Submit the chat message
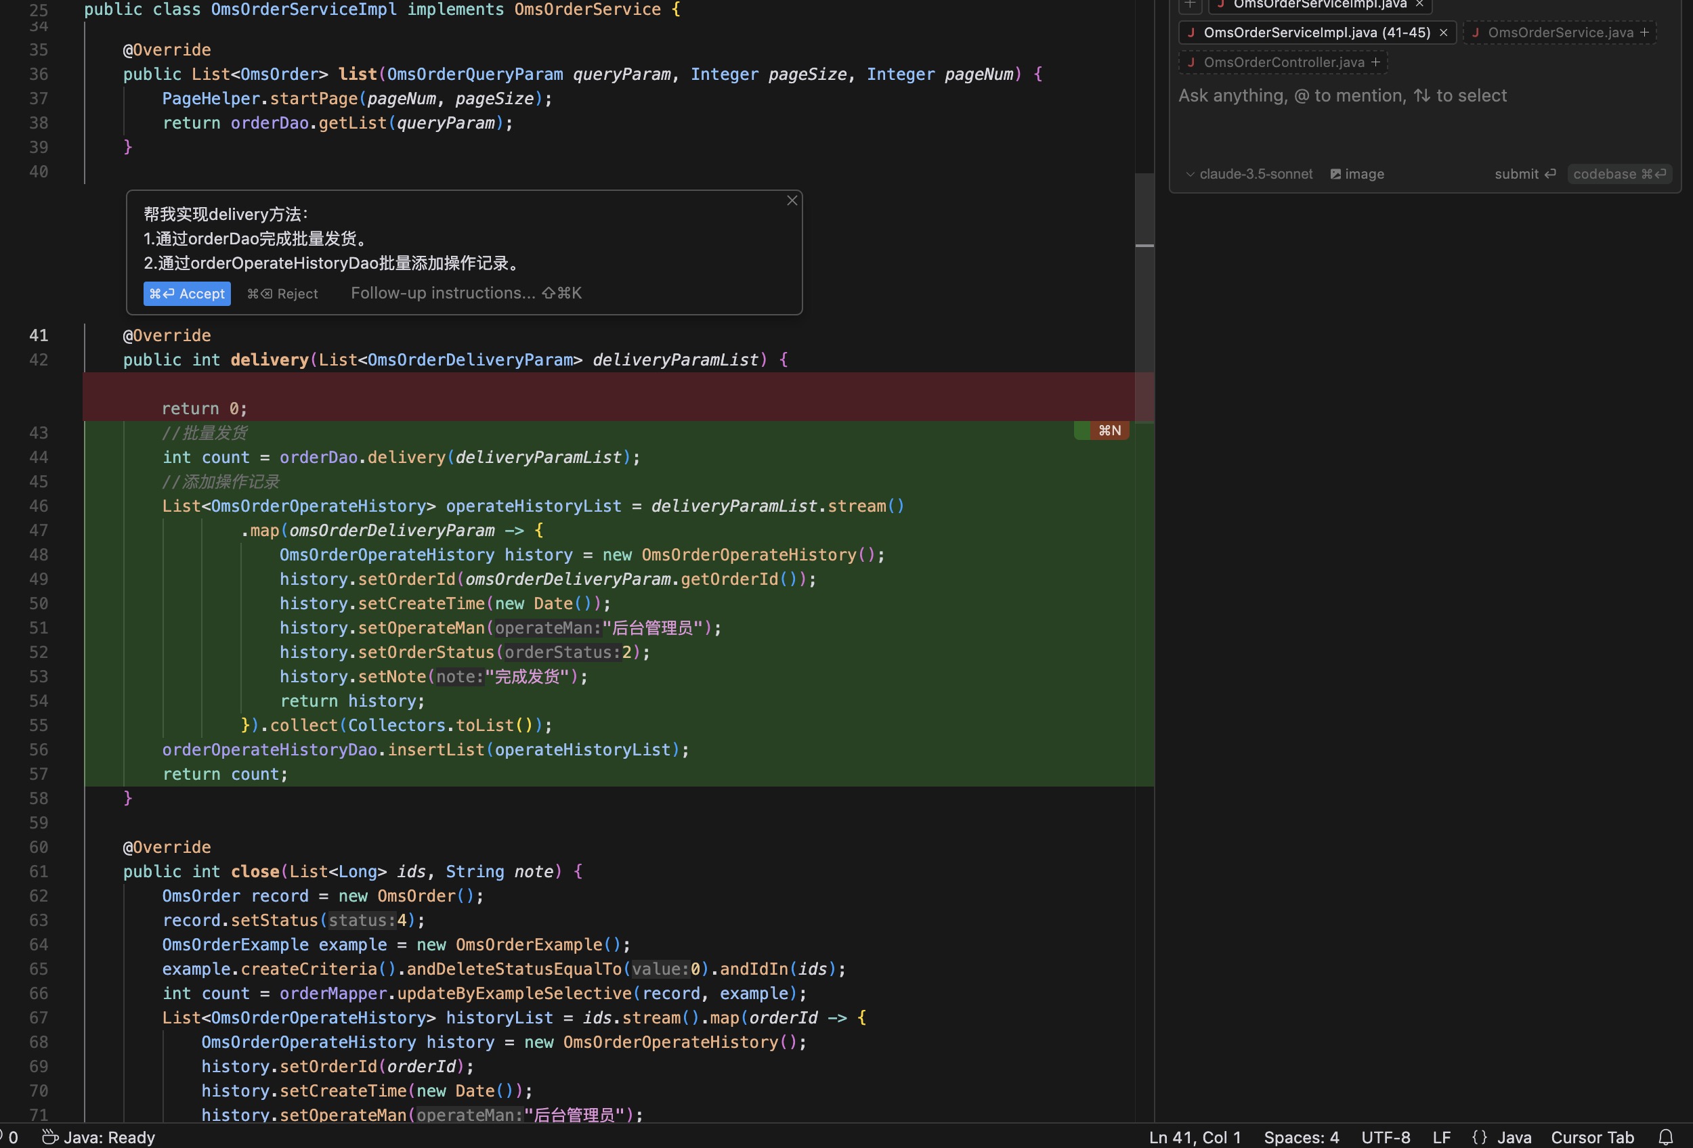 click(1525, 174)
